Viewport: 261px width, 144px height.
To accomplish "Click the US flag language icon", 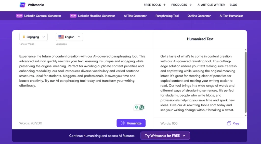I will [x=61, y=37].
